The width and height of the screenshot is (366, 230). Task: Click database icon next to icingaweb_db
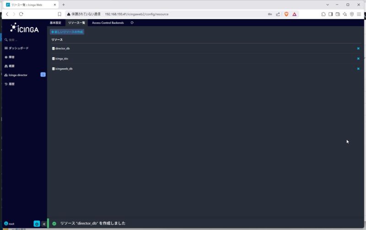(x=53, y=69)
